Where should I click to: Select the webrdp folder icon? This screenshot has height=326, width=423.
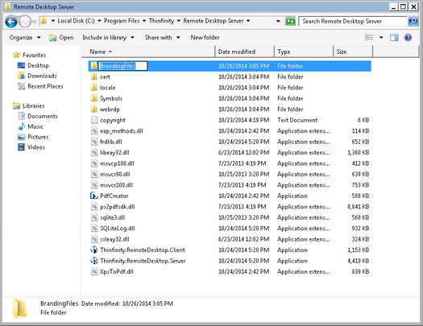click(x=94, y=109)
